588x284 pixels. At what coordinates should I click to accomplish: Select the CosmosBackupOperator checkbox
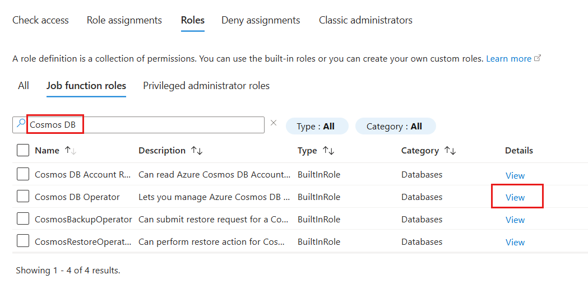tap(23, 219)
